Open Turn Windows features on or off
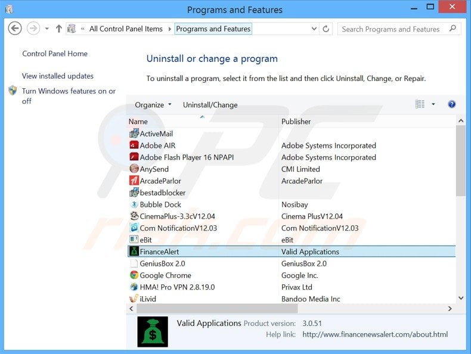The image size is (471, 354). 69,96
